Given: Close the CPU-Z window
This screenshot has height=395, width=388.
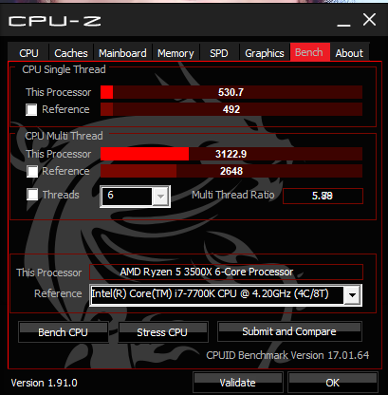Looking at the screenshot, I should 369,20.
